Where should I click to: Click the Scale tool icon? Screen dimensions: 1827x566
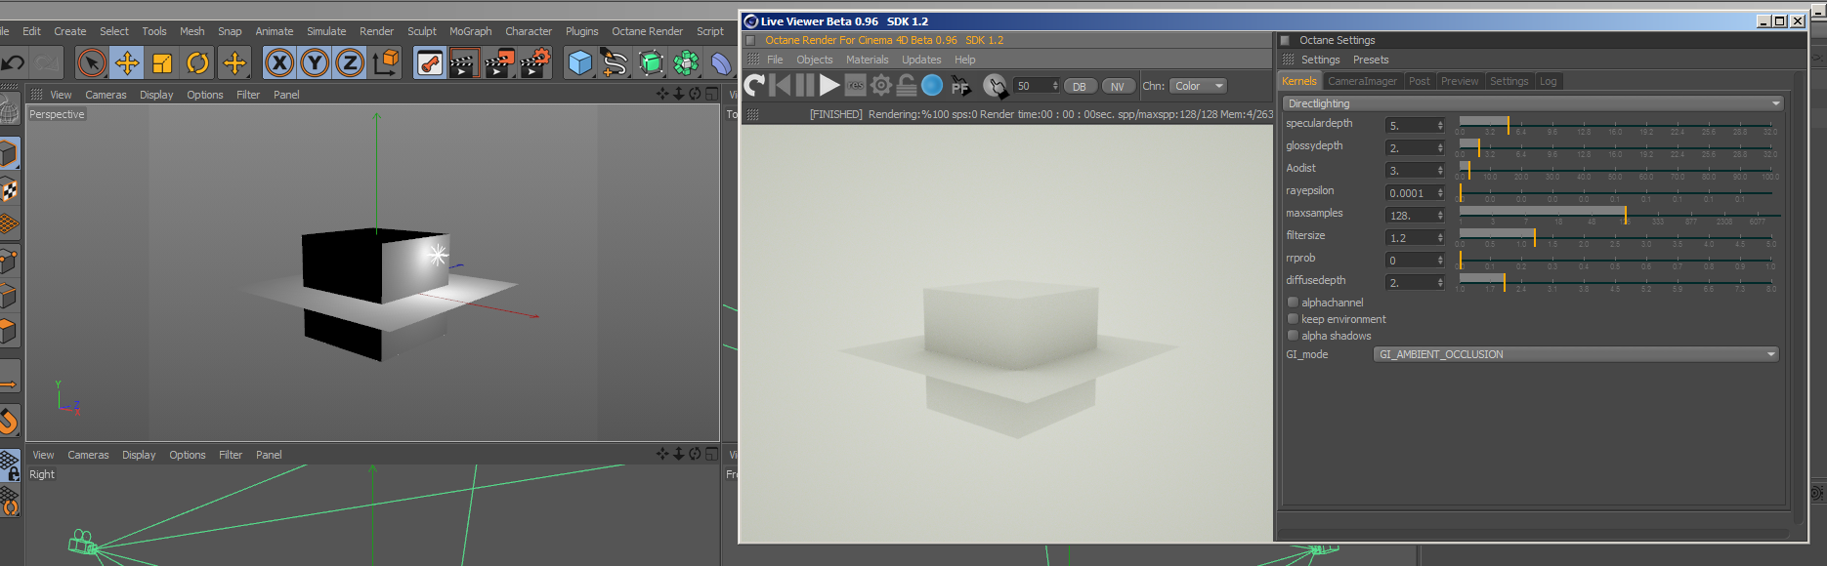click(162, 63)
